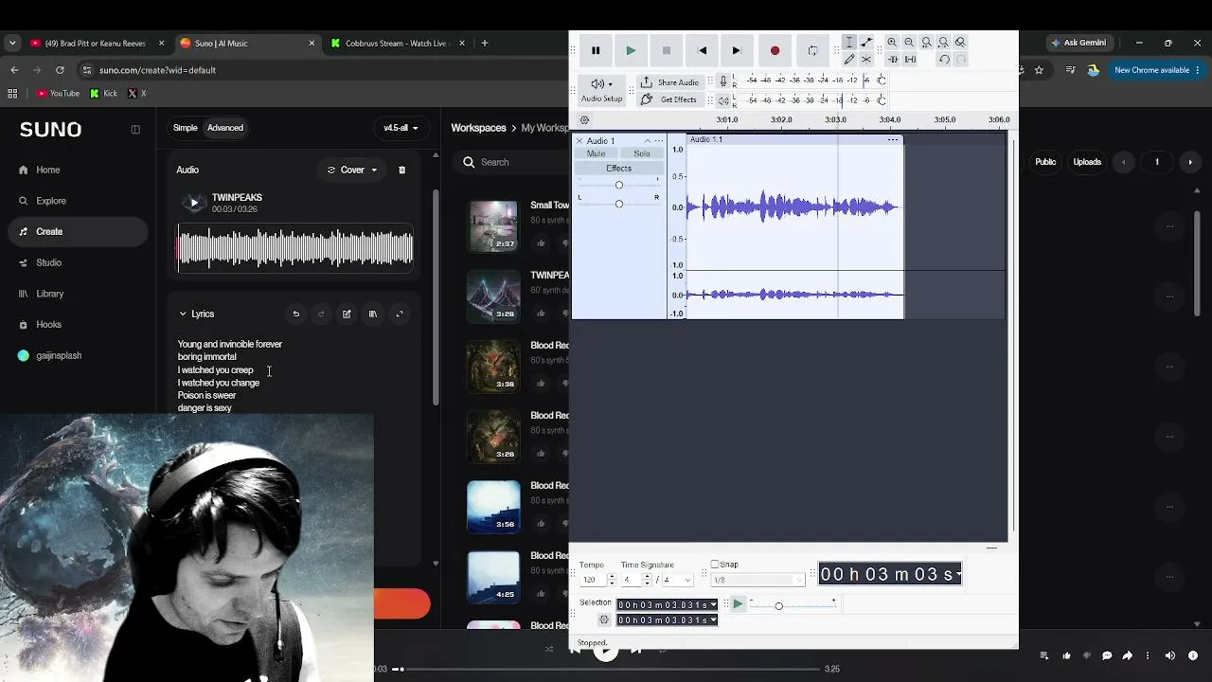Choose the Draw pencil tool in Audacity
Screen dimensions: 1212x682
click(x=849, y=60)
